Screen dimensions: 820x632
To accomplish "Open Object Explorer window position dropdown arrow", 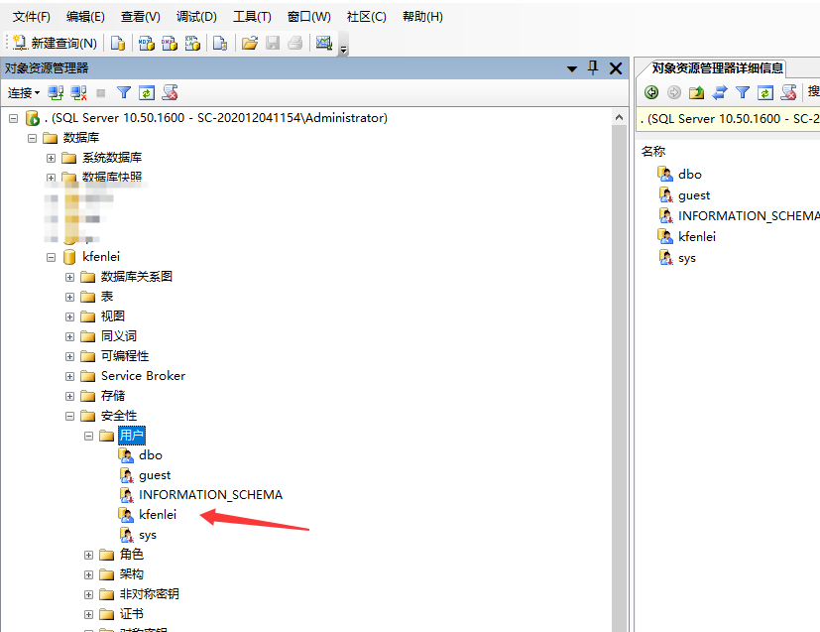I will coord(571,68).
